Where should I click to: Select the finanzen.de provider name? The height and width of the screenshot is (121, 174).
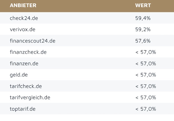(24, 63)
